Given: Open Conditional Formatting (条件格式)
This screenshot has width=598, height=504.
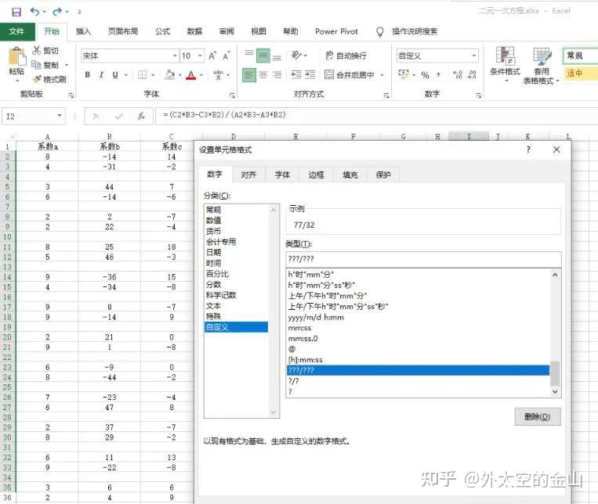Looking at the screenshot, I should point(505,63).
